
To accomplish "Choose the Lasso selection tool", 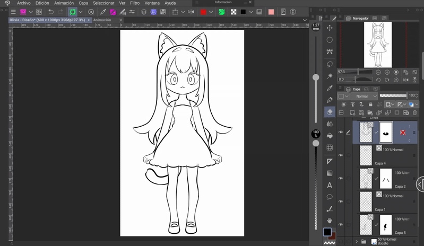I will click(x=330, y=64).
